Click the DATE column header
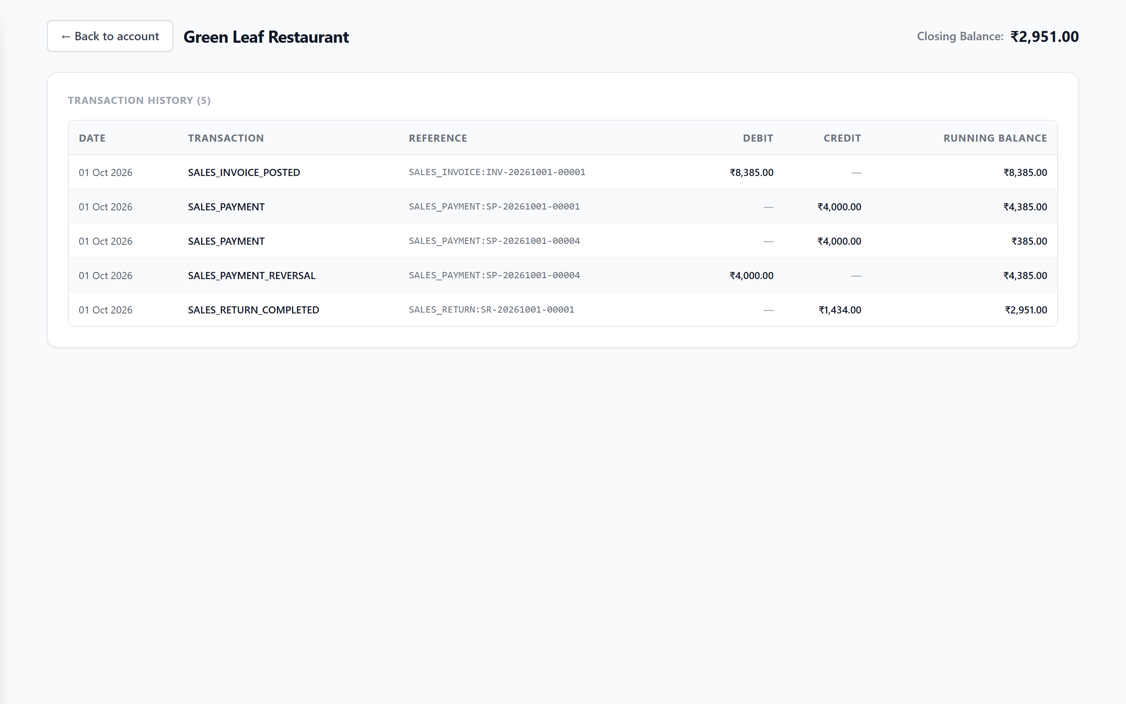Image resolution: width=1126 pixels, height=704 pixels. [x=92, y=138]
